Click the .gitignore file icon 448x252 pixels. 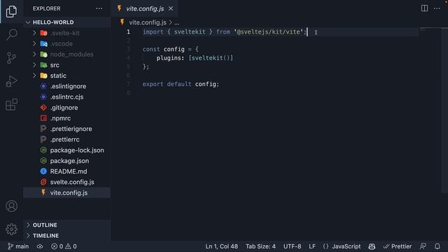pos(43,108)
